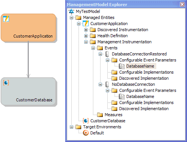Select DatabaseName label under NoDatabaseConnection
Screen dimensions: 187x142
(140, 96)
